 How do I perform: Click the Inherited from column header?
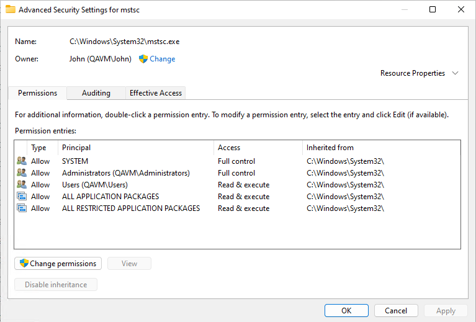(x=330, y=148)
